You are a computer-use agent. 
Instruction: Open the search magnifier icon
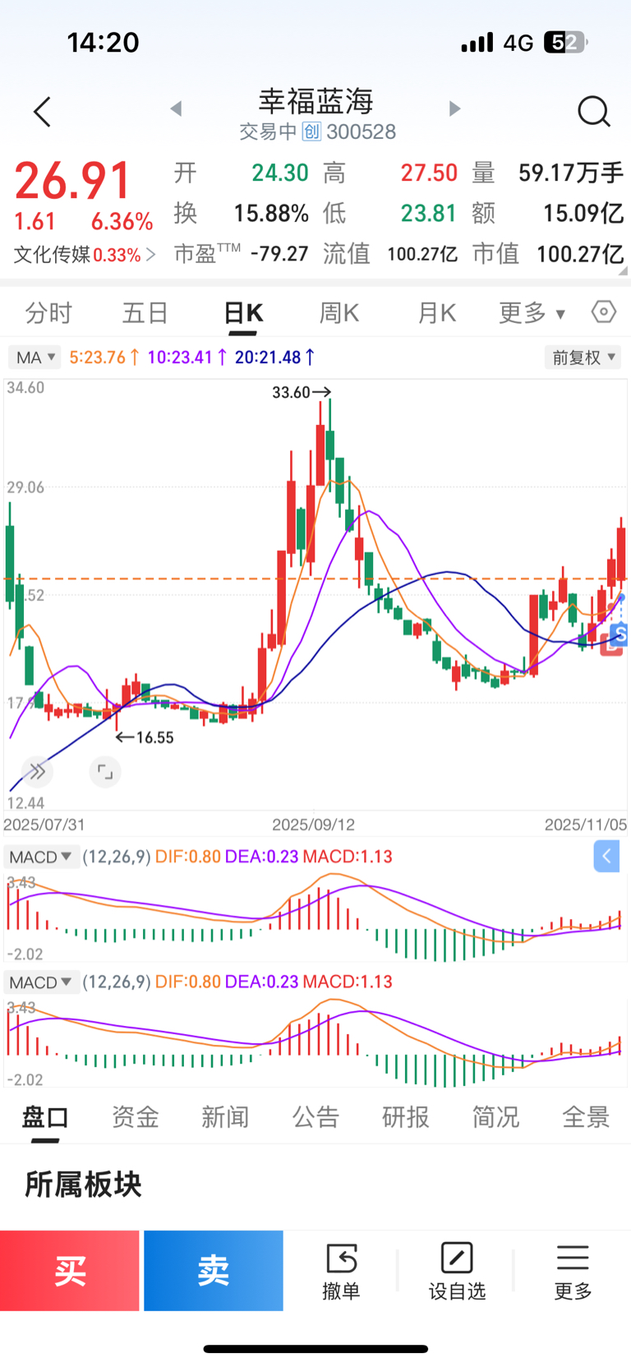pyautogui.click(x=593, y=112)
